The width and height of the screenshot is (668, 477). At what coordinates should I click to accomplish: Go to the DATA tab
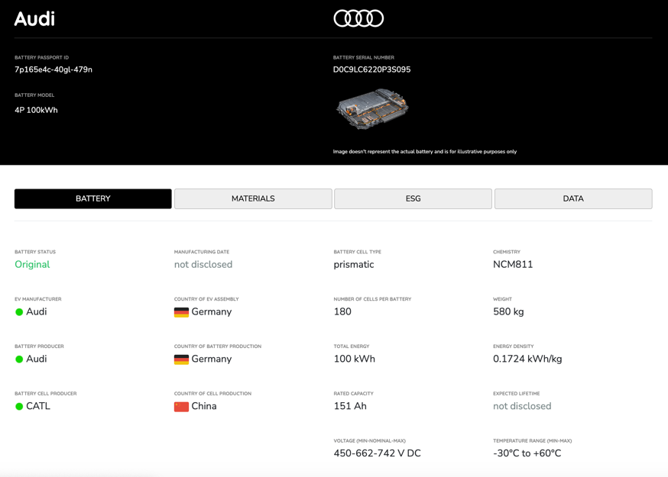coord(573,198)
